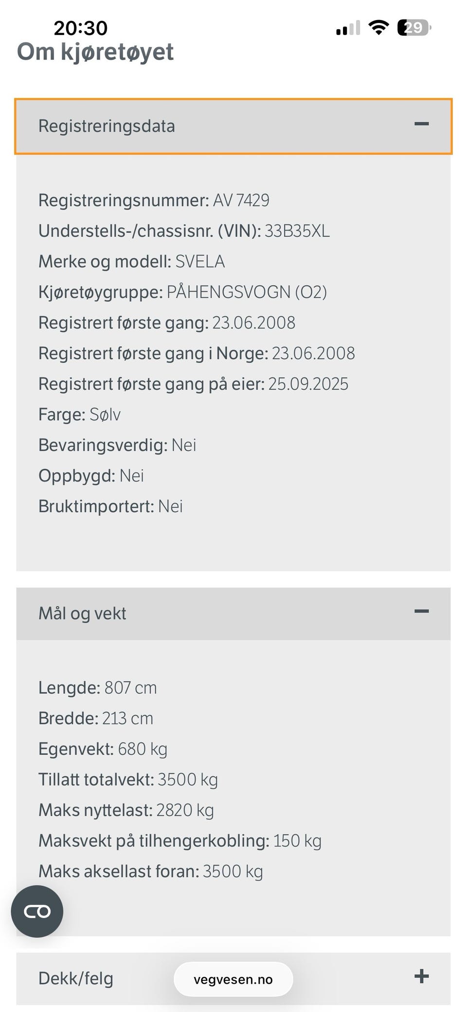This screenshot has height=1012, width=467.
Task: Tap the Kjøretøygruppe PÅHENGSVOGN (O2) row
Action: (x=182, y=292)
